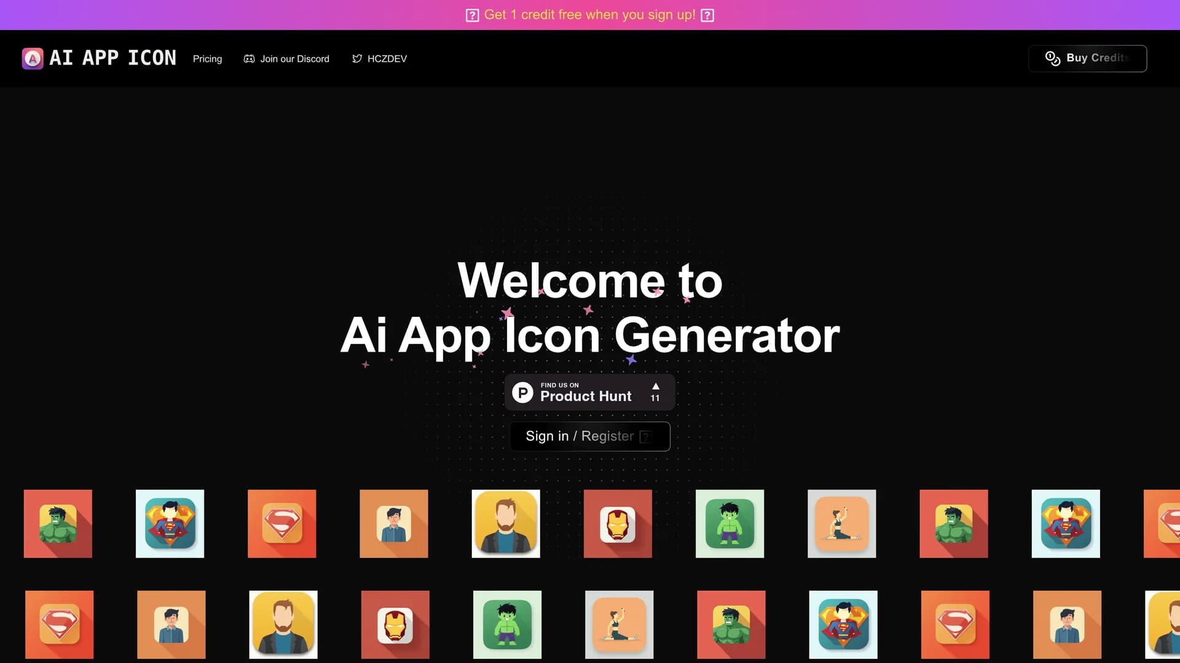Viewport: 1180px width, 663px height.
Task: Click the Discord icon in navbar
Action: [x=249, y=59]
